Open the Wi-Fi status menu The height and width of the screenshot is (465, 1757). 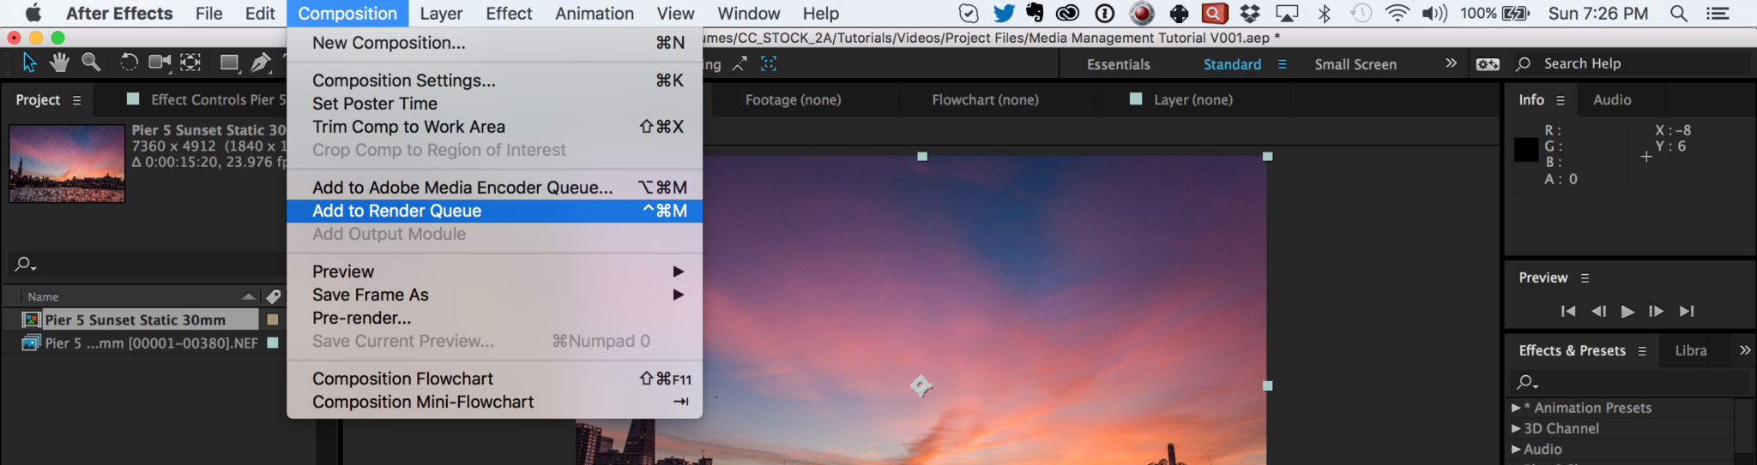point(1398,13)
